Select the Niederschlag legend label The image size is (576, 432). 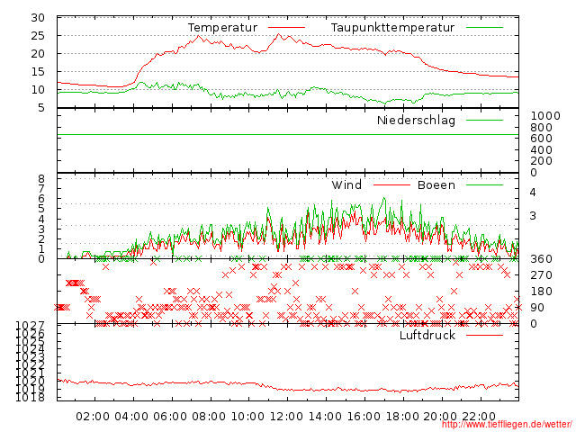click(x=416, y=120)
